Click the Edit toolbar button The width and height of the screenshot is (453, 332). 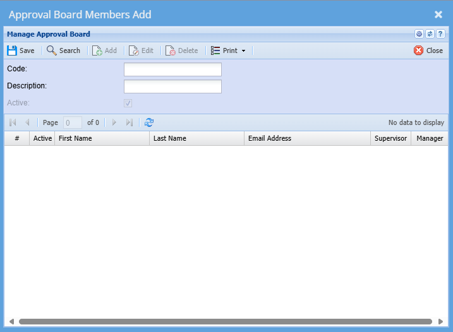pyautogui.click(x=141, y=50)
